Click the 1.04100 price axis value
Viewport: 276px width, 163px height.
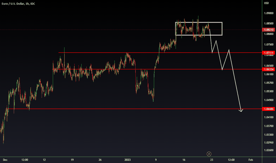pyautogui.click(x=269, y=117)
